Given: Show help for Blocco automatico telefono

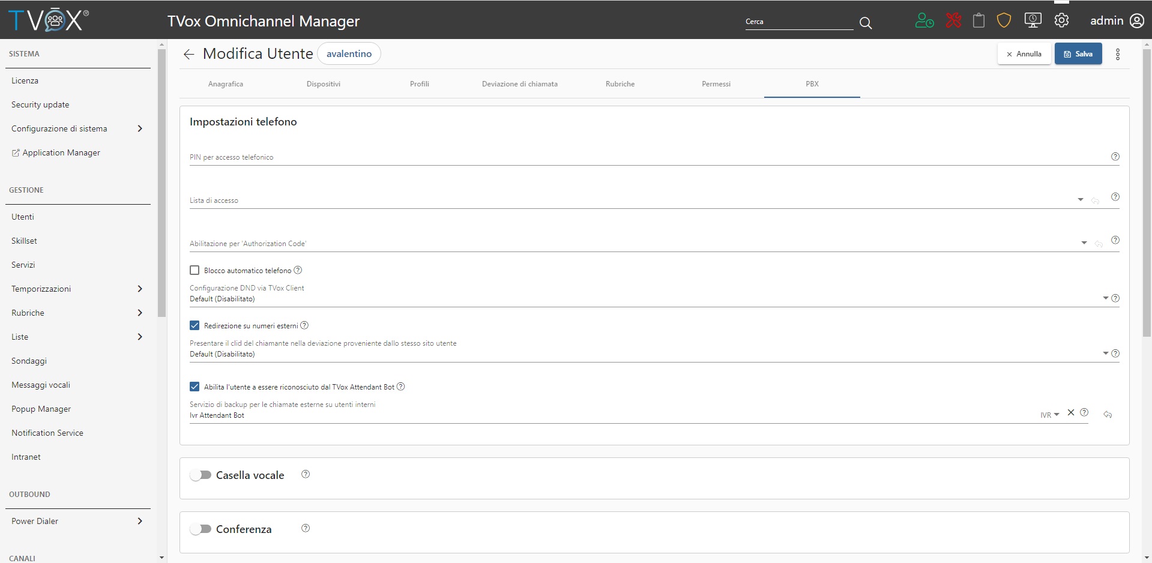Looking at the screenshot, I should point(298,270).
